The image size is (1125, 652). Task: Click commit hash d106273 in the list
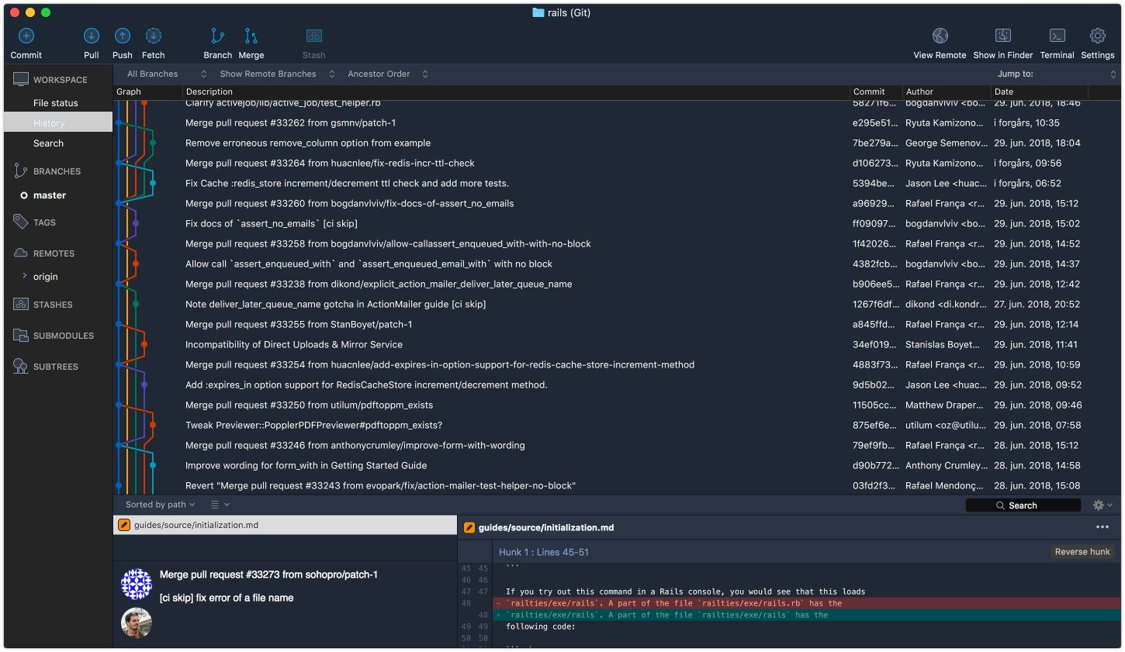coord(874,164)
